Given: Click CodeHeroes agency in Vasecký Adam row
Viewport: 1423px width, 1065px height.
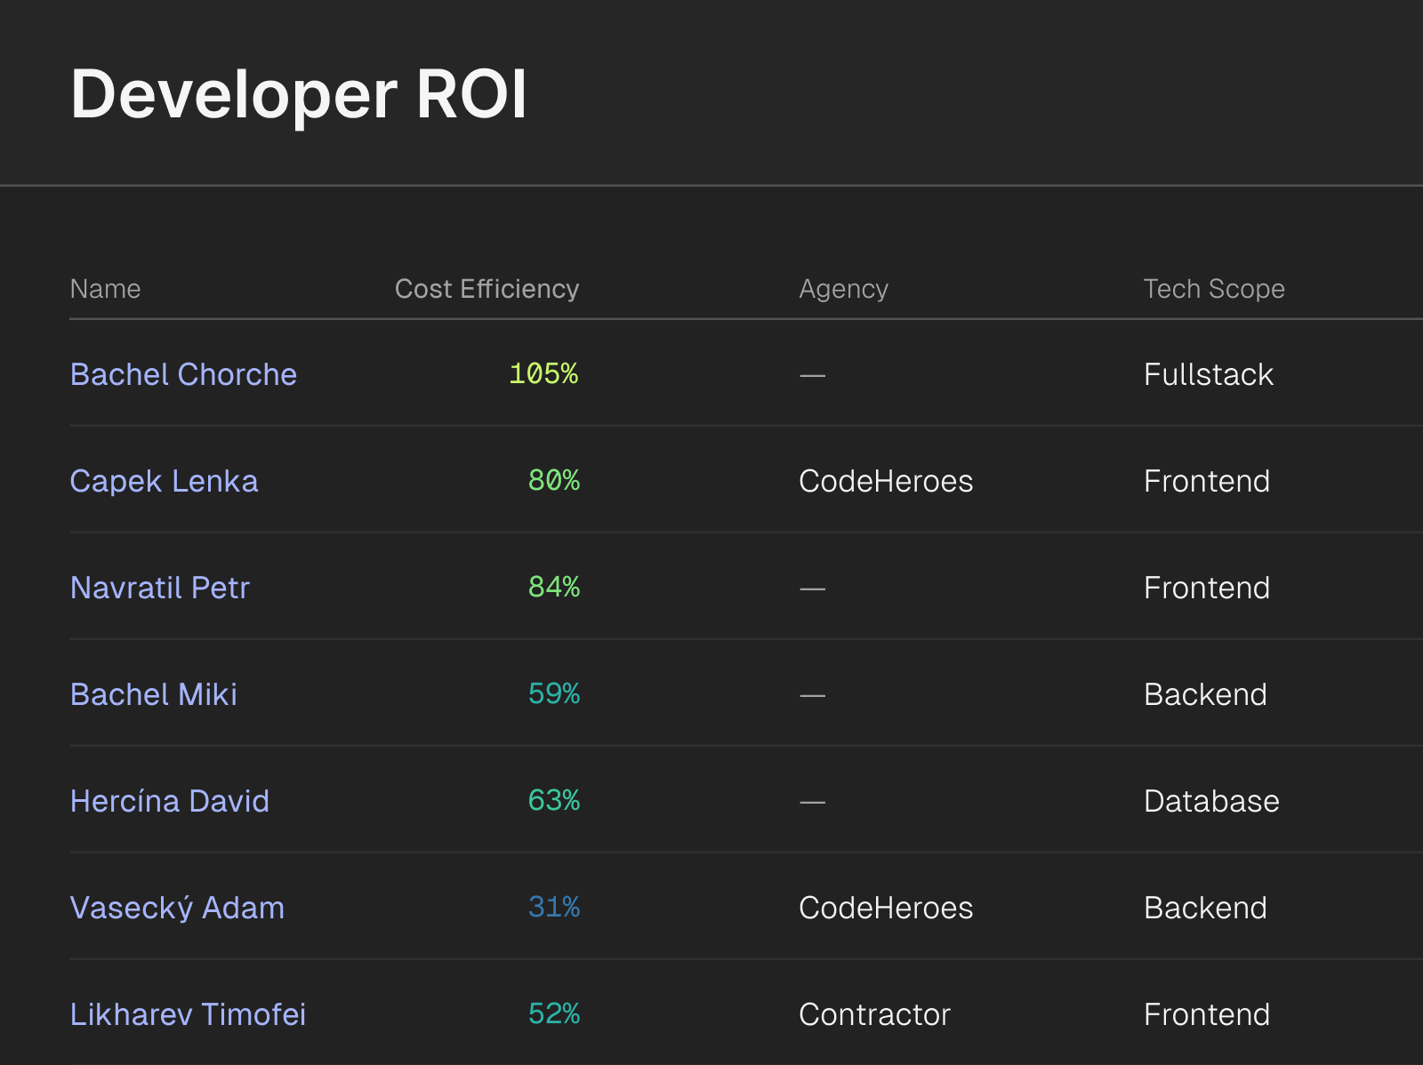Looking at the screenshot, I should 886,908.
